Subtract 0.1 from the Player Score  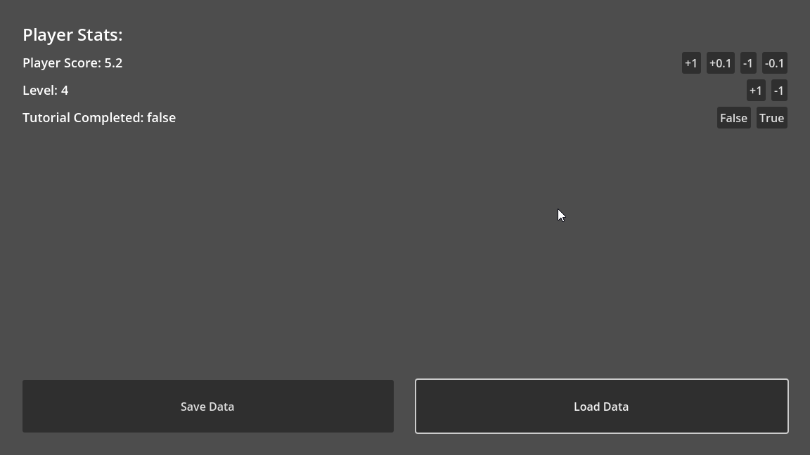tap(774, 63)
